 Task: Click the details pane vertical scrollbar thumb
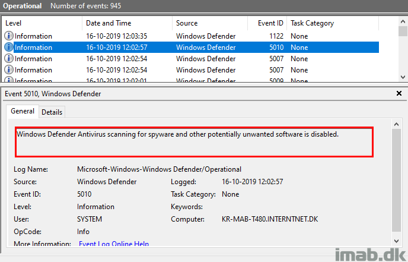pyautogui.click(x=396, y=180)
